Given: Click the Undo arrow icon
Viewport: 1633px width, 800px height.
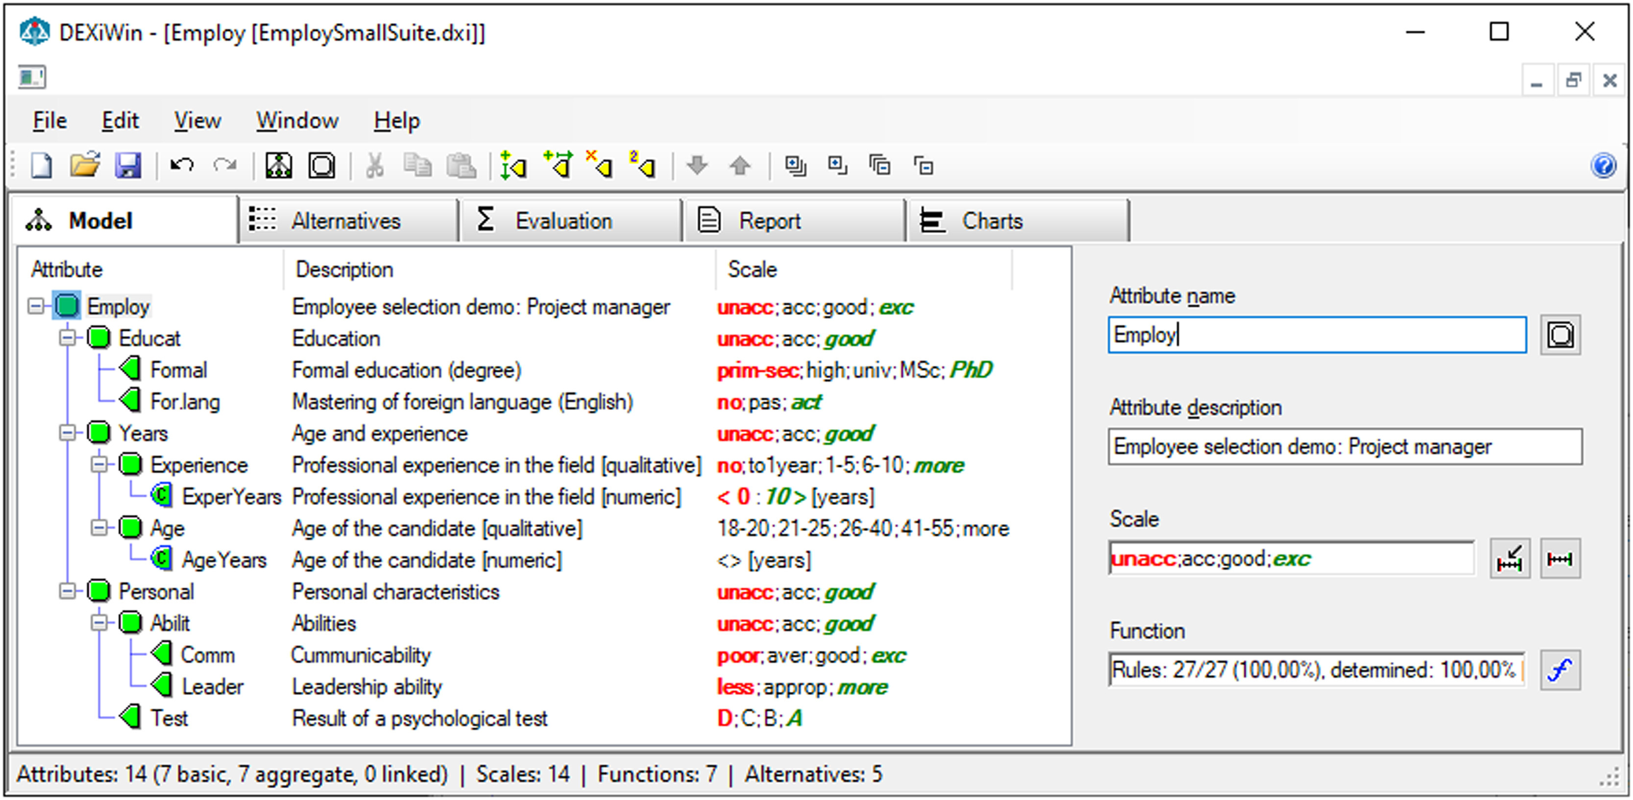Looking at the screenshot, I should [182, 166].
